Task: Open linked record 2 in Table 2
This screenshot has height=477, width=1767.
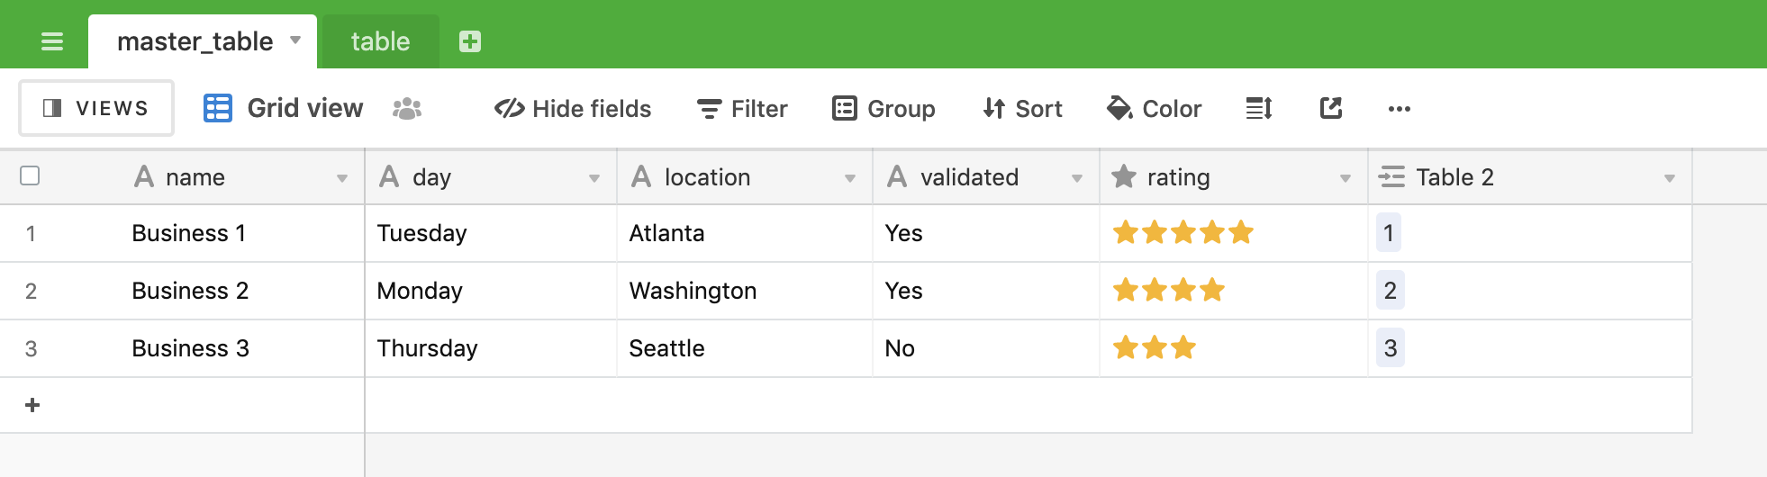Action: click(1391, 291)
